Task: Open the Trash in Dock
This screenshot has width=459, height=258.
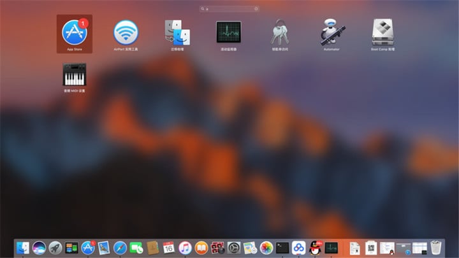Action: point(436,248)
